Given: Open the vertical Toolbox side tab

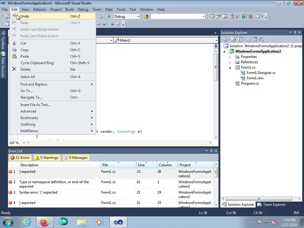Looking at the screenshot, I should [x=3, y=40].
